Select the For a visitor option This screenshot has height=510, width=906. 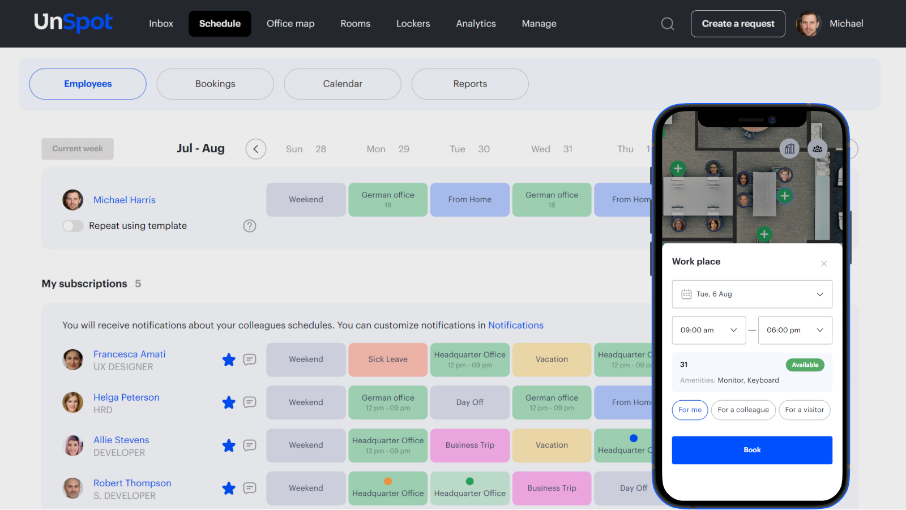click(x=804, y=410)
